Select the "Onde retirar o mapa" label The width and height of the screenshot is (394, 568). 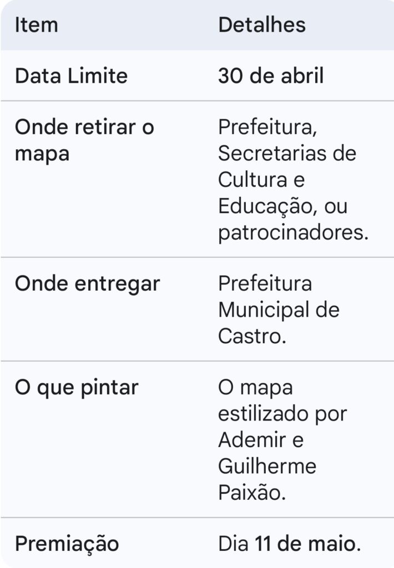point(84,140)
